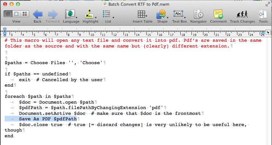Click the fullscreen arrows at window top-right

[267, 4]
